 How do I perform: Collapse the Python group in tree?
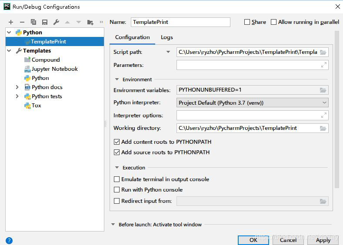pos(9,32)
